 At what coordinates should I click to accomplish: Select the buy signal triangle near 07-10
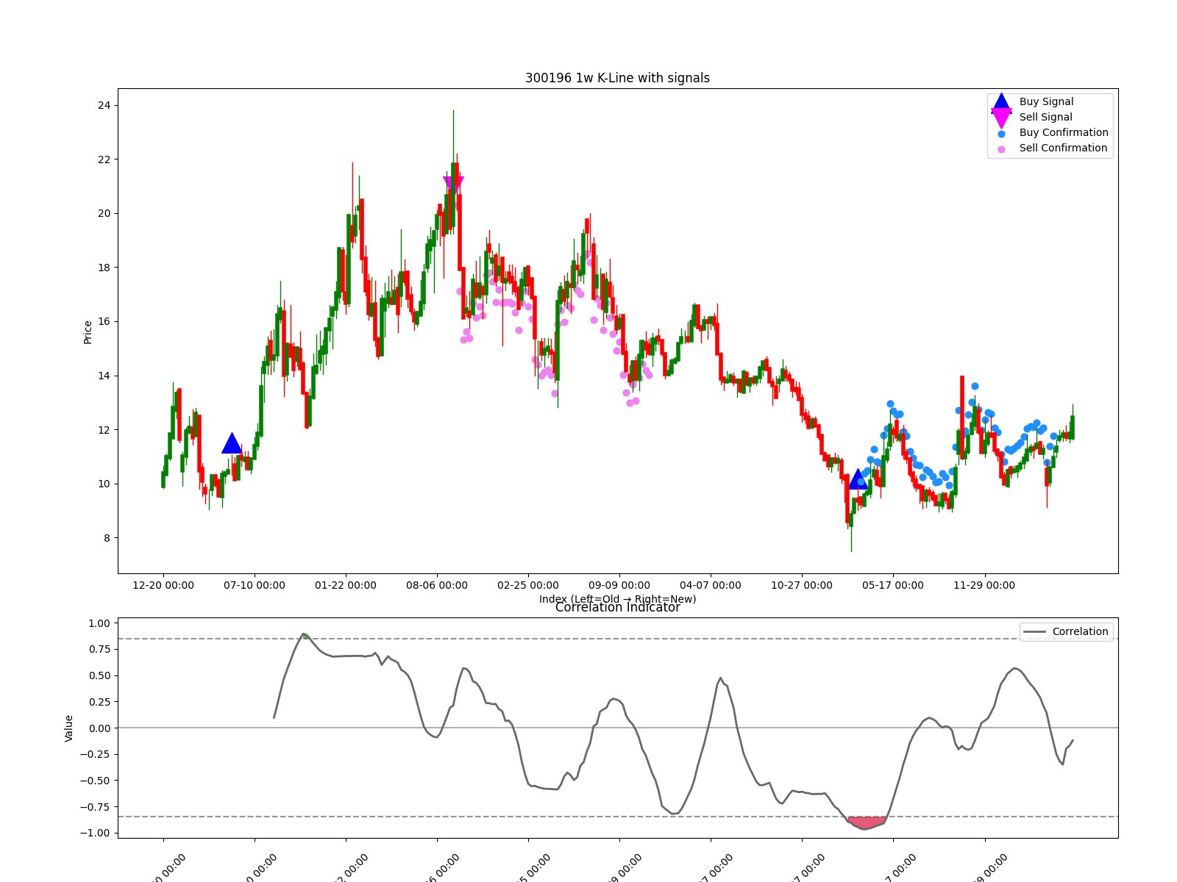tap(232, 443)
